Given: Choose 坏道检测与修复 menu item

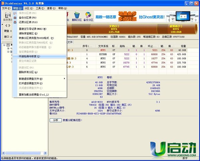Looking at the screenshot, I should click(x=40, y=56).
